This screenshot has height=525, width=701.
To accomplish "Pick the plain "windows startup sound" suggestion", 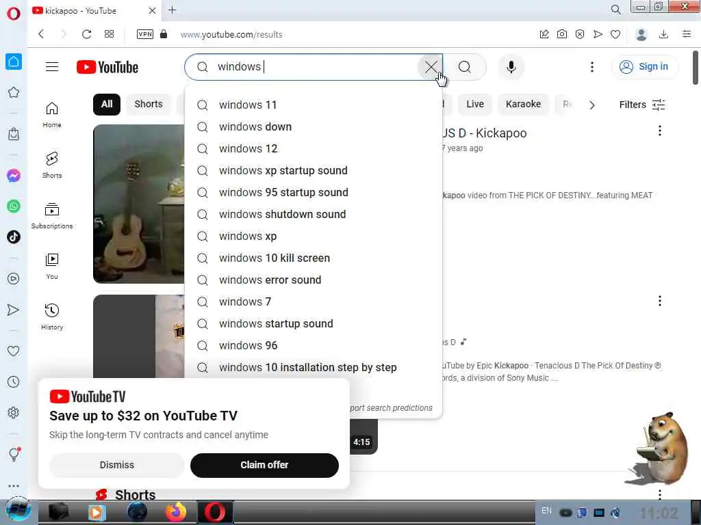I will point(313,323).
